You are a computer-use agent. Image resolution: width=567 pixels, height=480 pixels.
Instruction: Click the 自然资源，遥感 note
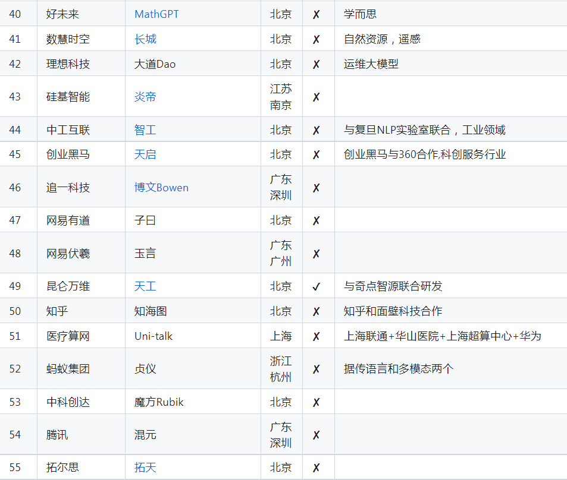[x=382, y=39]
